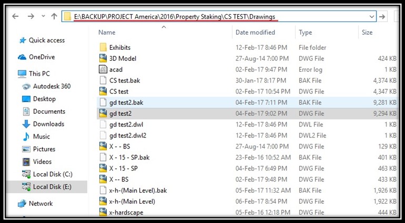Select the gd test2.dwl2 file name

[x=128, y=135]
